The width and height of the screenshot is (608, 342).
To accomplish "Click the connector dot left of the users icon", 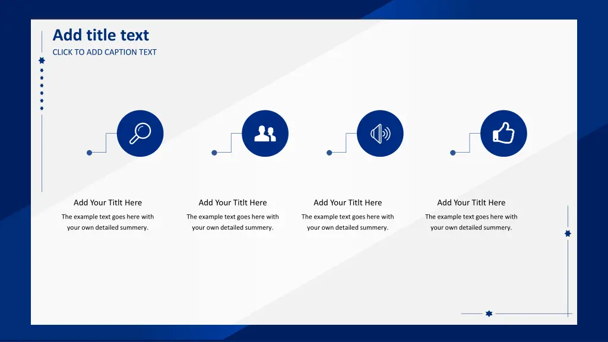I will 214,153.
